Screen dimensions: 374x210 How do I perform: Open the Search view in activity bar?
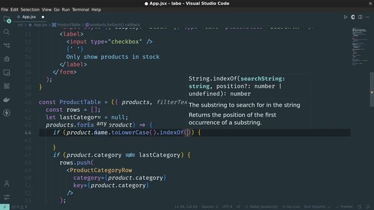click(x=6, y=32)
